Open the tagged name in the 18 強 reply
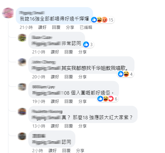This screenshot has height=153, width=165. click(46, 118)
